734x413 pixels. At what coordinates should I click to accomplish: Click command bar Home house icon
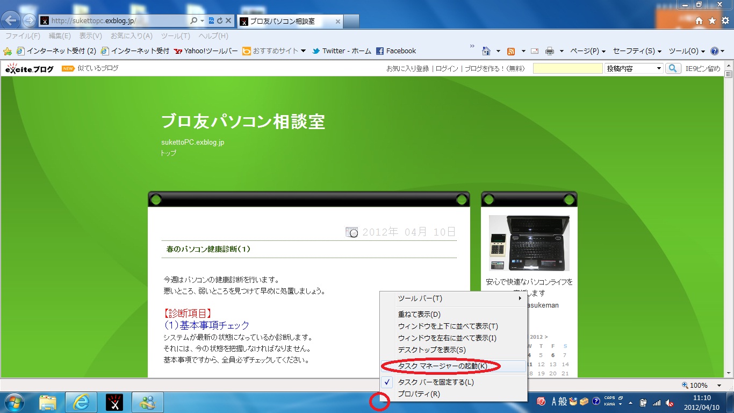tap(486, 51)
